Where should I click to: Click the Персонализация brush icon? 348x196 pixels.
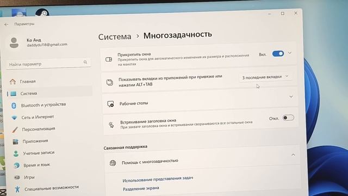pyautogui.click(x=15, y=130)
